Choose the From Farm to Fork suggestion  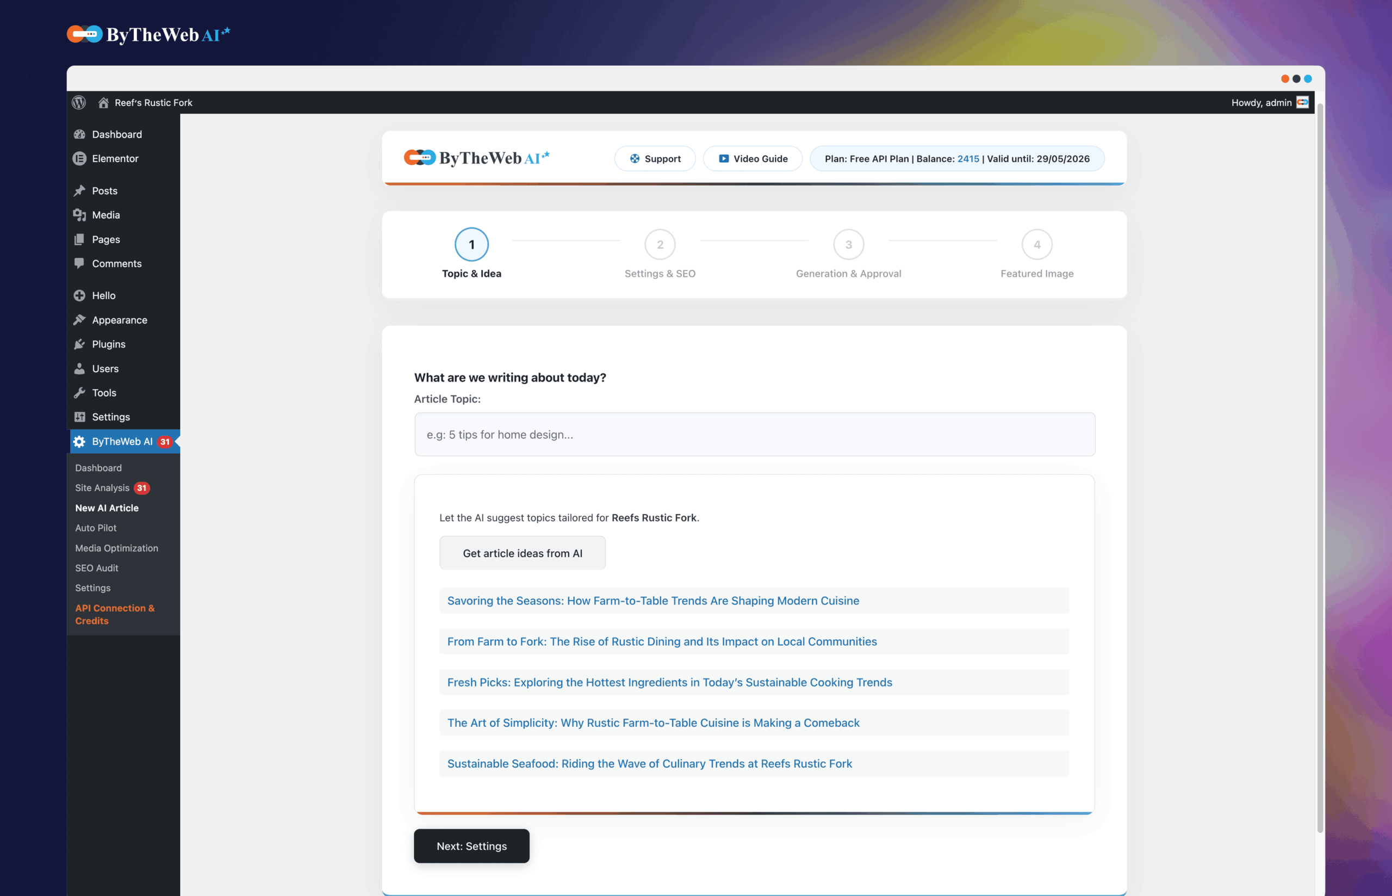(754, 641)
